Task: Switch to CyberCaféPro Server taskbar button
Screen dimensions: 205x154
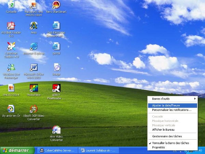Action: (x=57, y=150)
